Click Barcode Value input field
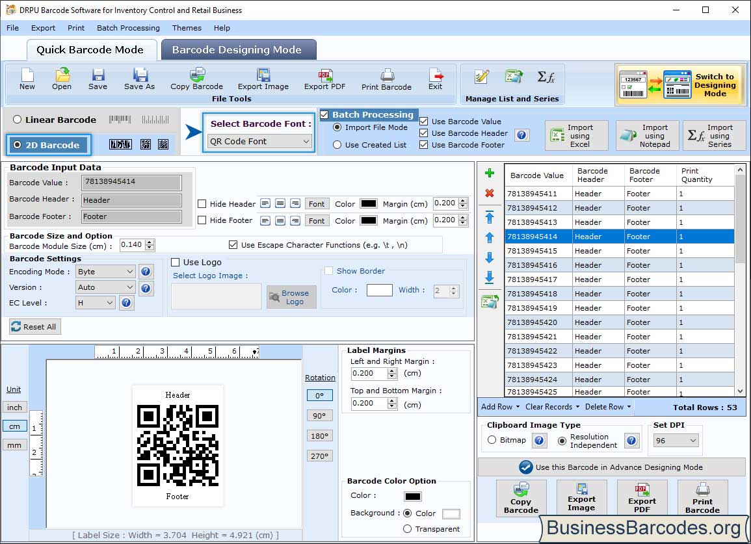This screenshot has height=544, width=751. pyautogui.click(x=132, y=182)
